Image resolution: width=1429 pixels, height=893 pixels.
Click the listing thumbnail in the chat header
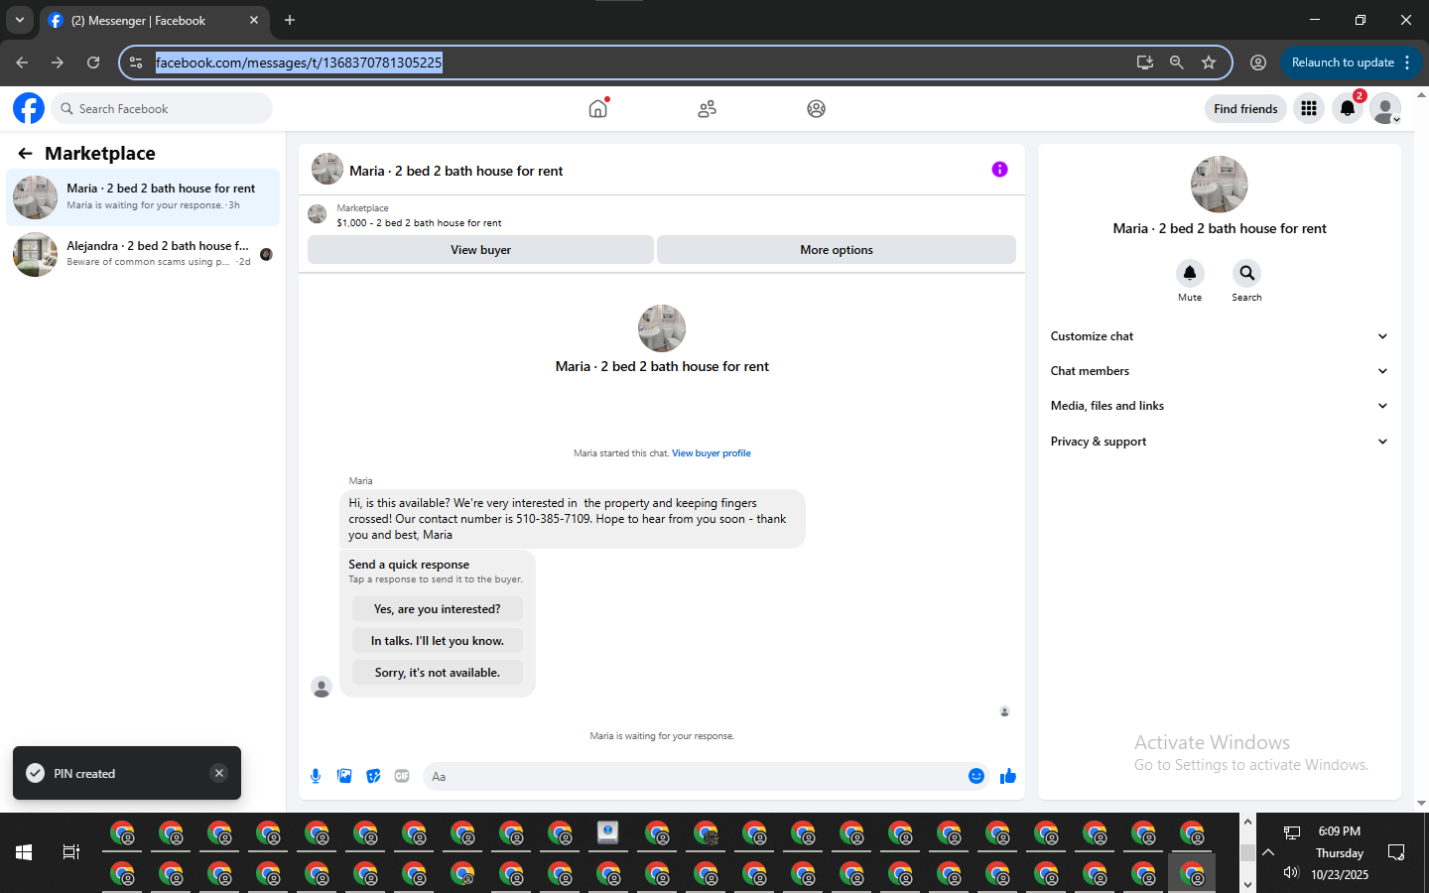pos(327,170)
